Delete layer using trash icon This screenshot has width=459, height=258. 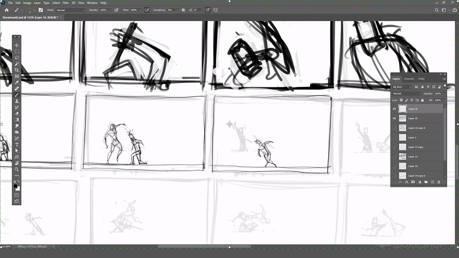439,182
